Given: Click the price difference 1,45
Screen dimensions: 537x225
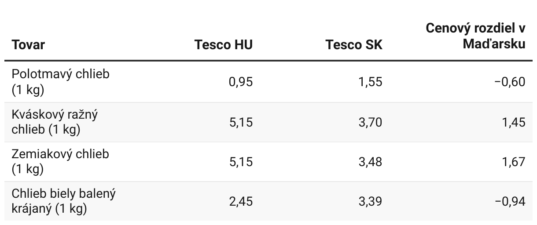Looking at the screenshot, I should click(513, 122).
